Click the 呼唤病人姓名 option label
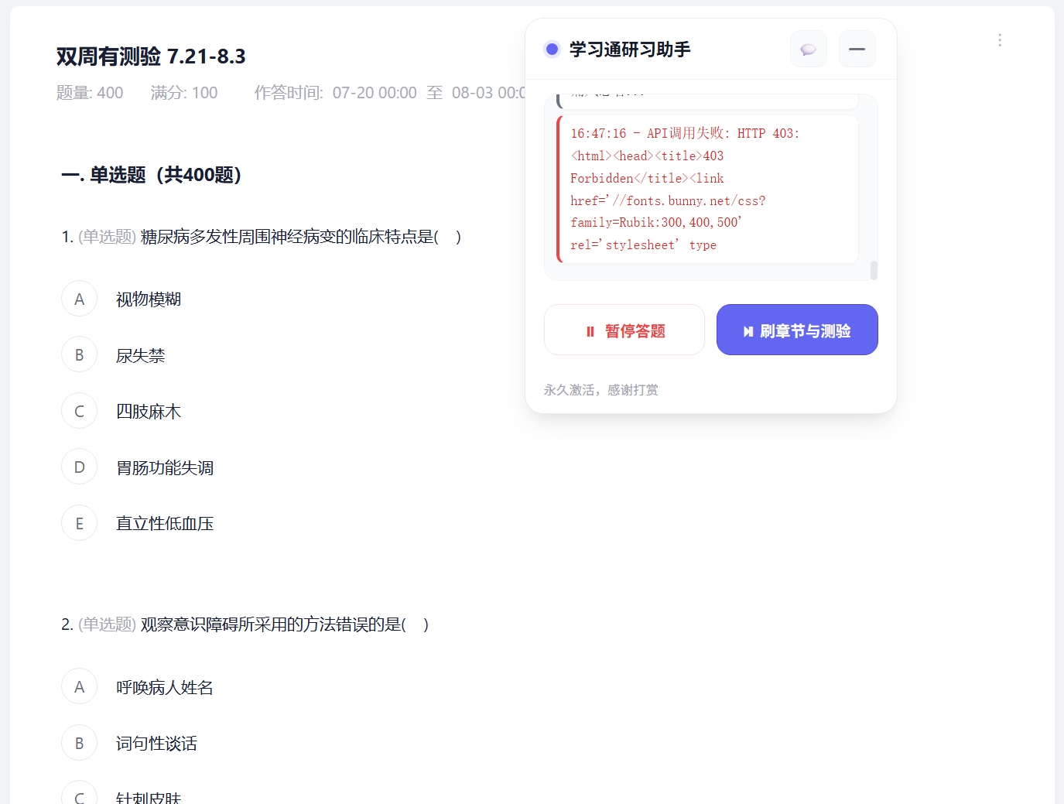This screenshot has width=1064, height=804. click(x=165, y=687)
